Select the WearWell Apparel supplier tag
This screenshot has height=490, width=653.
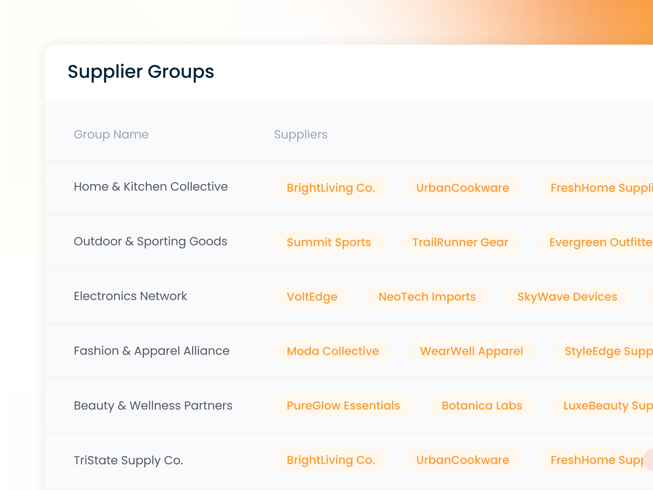[471, 351]
